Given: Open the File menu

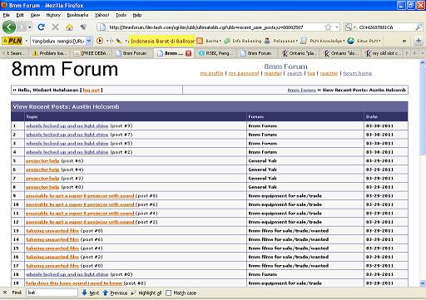Looking at the screenshot, I should [x=6, y=15].
